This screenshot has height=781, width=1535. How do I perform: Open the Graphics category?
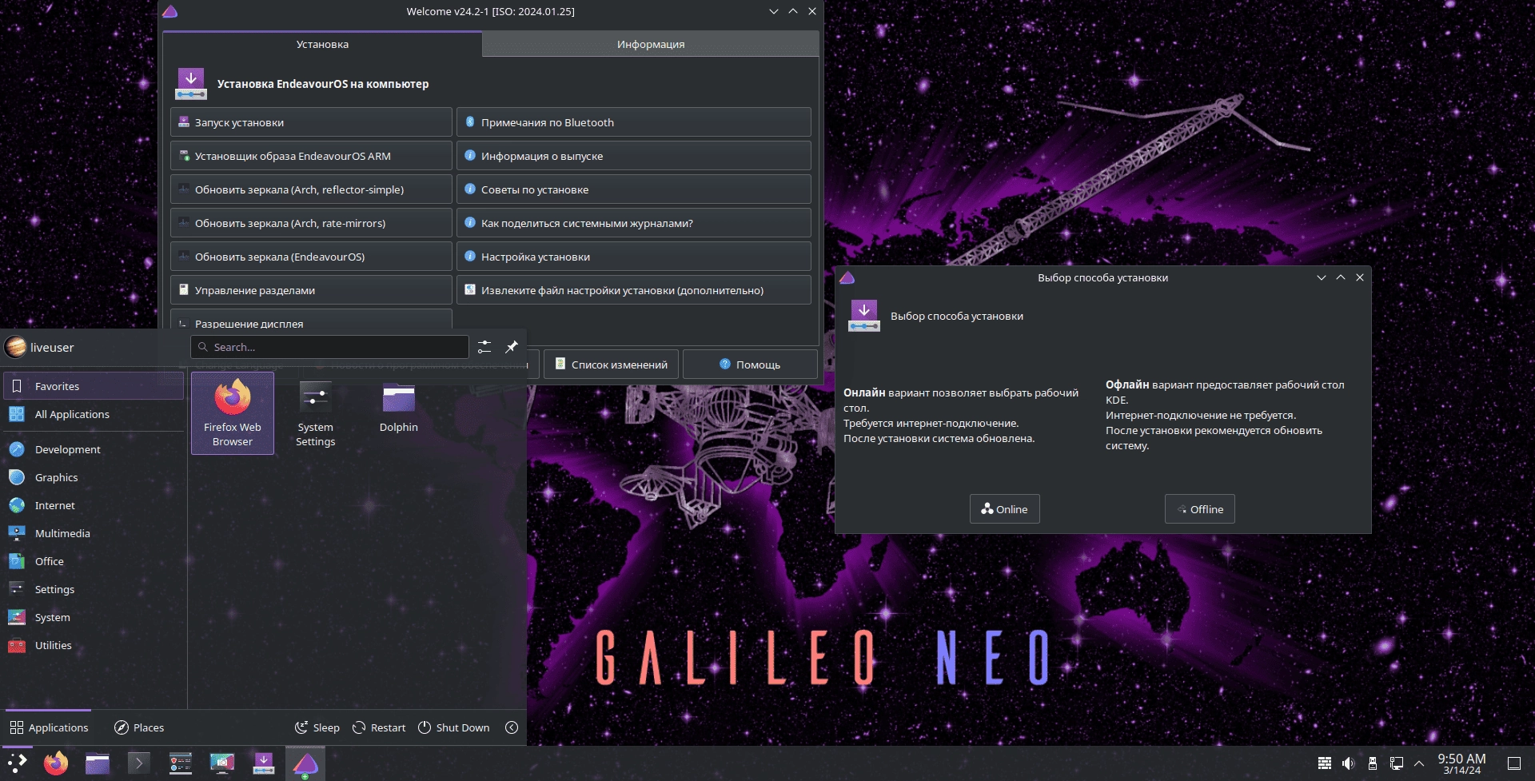coord(94,477)
